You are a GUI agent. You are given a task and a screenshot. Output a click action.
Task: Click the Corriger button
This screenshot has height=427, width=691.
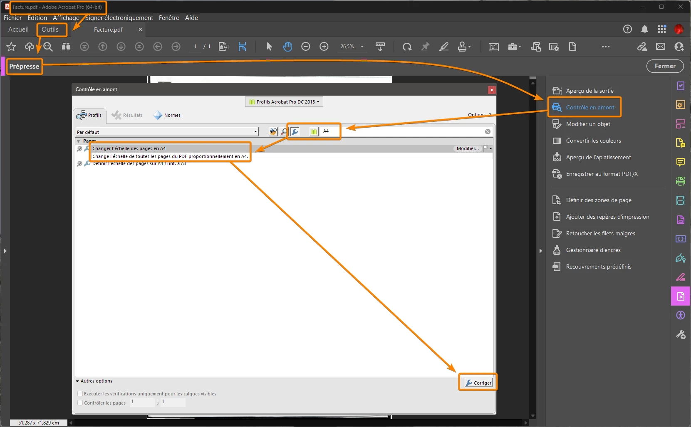(x=478, y=383)
